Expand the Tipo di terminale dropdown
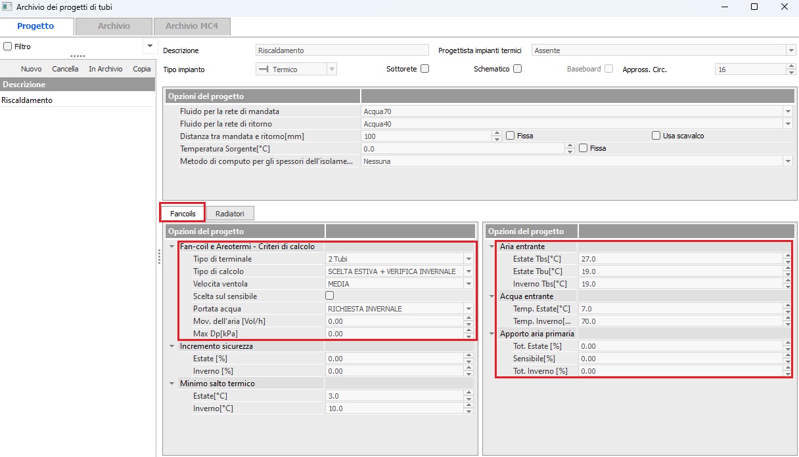The image size is (799, 457). pos(468,259)
